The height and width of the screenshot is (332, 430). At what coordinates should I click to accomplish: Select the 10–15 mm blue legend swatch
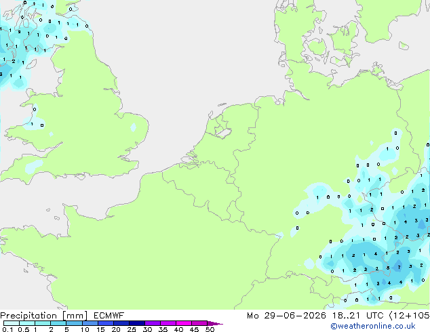(90, 323)
